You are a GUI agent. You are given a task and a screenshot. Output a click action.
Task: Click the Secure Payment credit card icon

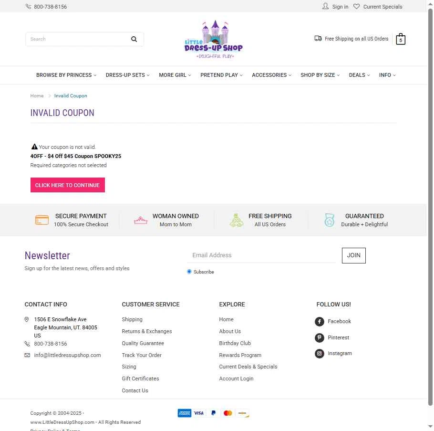click(42, 220)
